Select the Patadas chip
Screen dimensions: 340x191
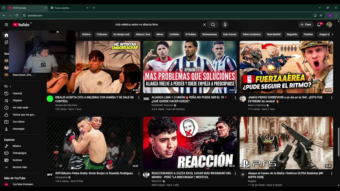308,34
